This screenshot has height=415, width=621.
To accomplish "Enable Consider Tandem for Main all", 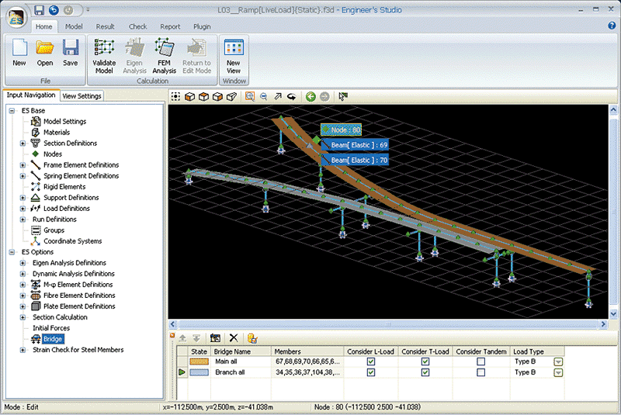I will point(481,361).
